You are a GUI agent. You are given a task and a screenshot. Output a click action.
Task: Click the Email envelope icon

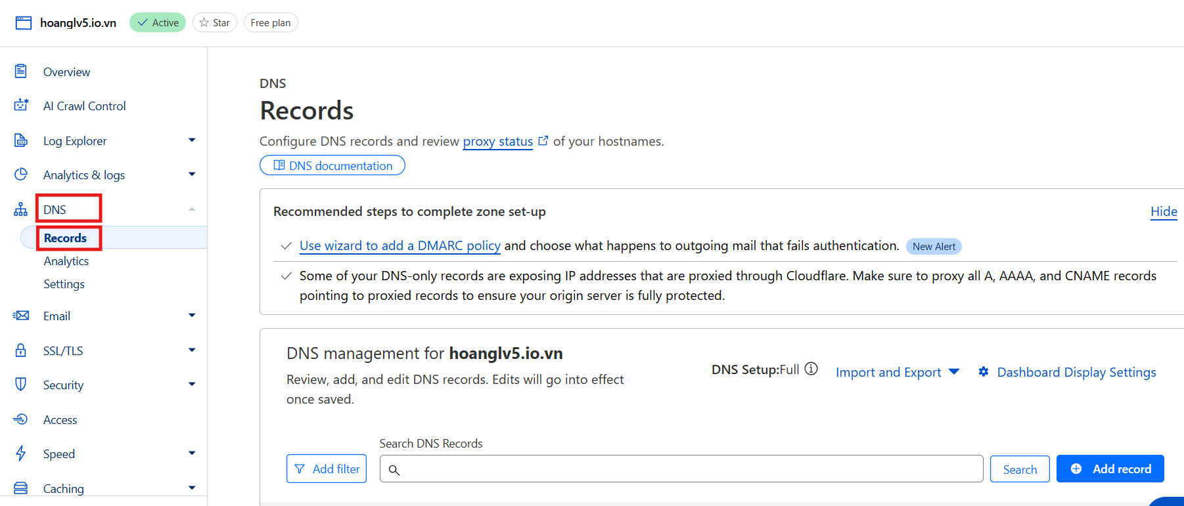(21, 316)
